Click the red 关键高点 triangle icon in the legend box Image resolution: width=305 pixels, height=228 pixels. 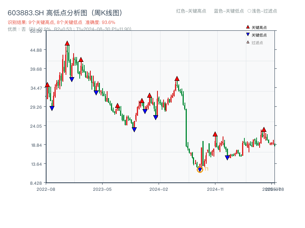pyautogui.click(x=248, y=27)
